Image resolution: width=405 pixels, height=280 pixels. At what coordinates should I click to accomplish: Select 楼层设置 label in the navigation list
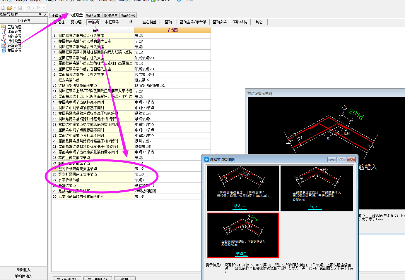[14, 50]
